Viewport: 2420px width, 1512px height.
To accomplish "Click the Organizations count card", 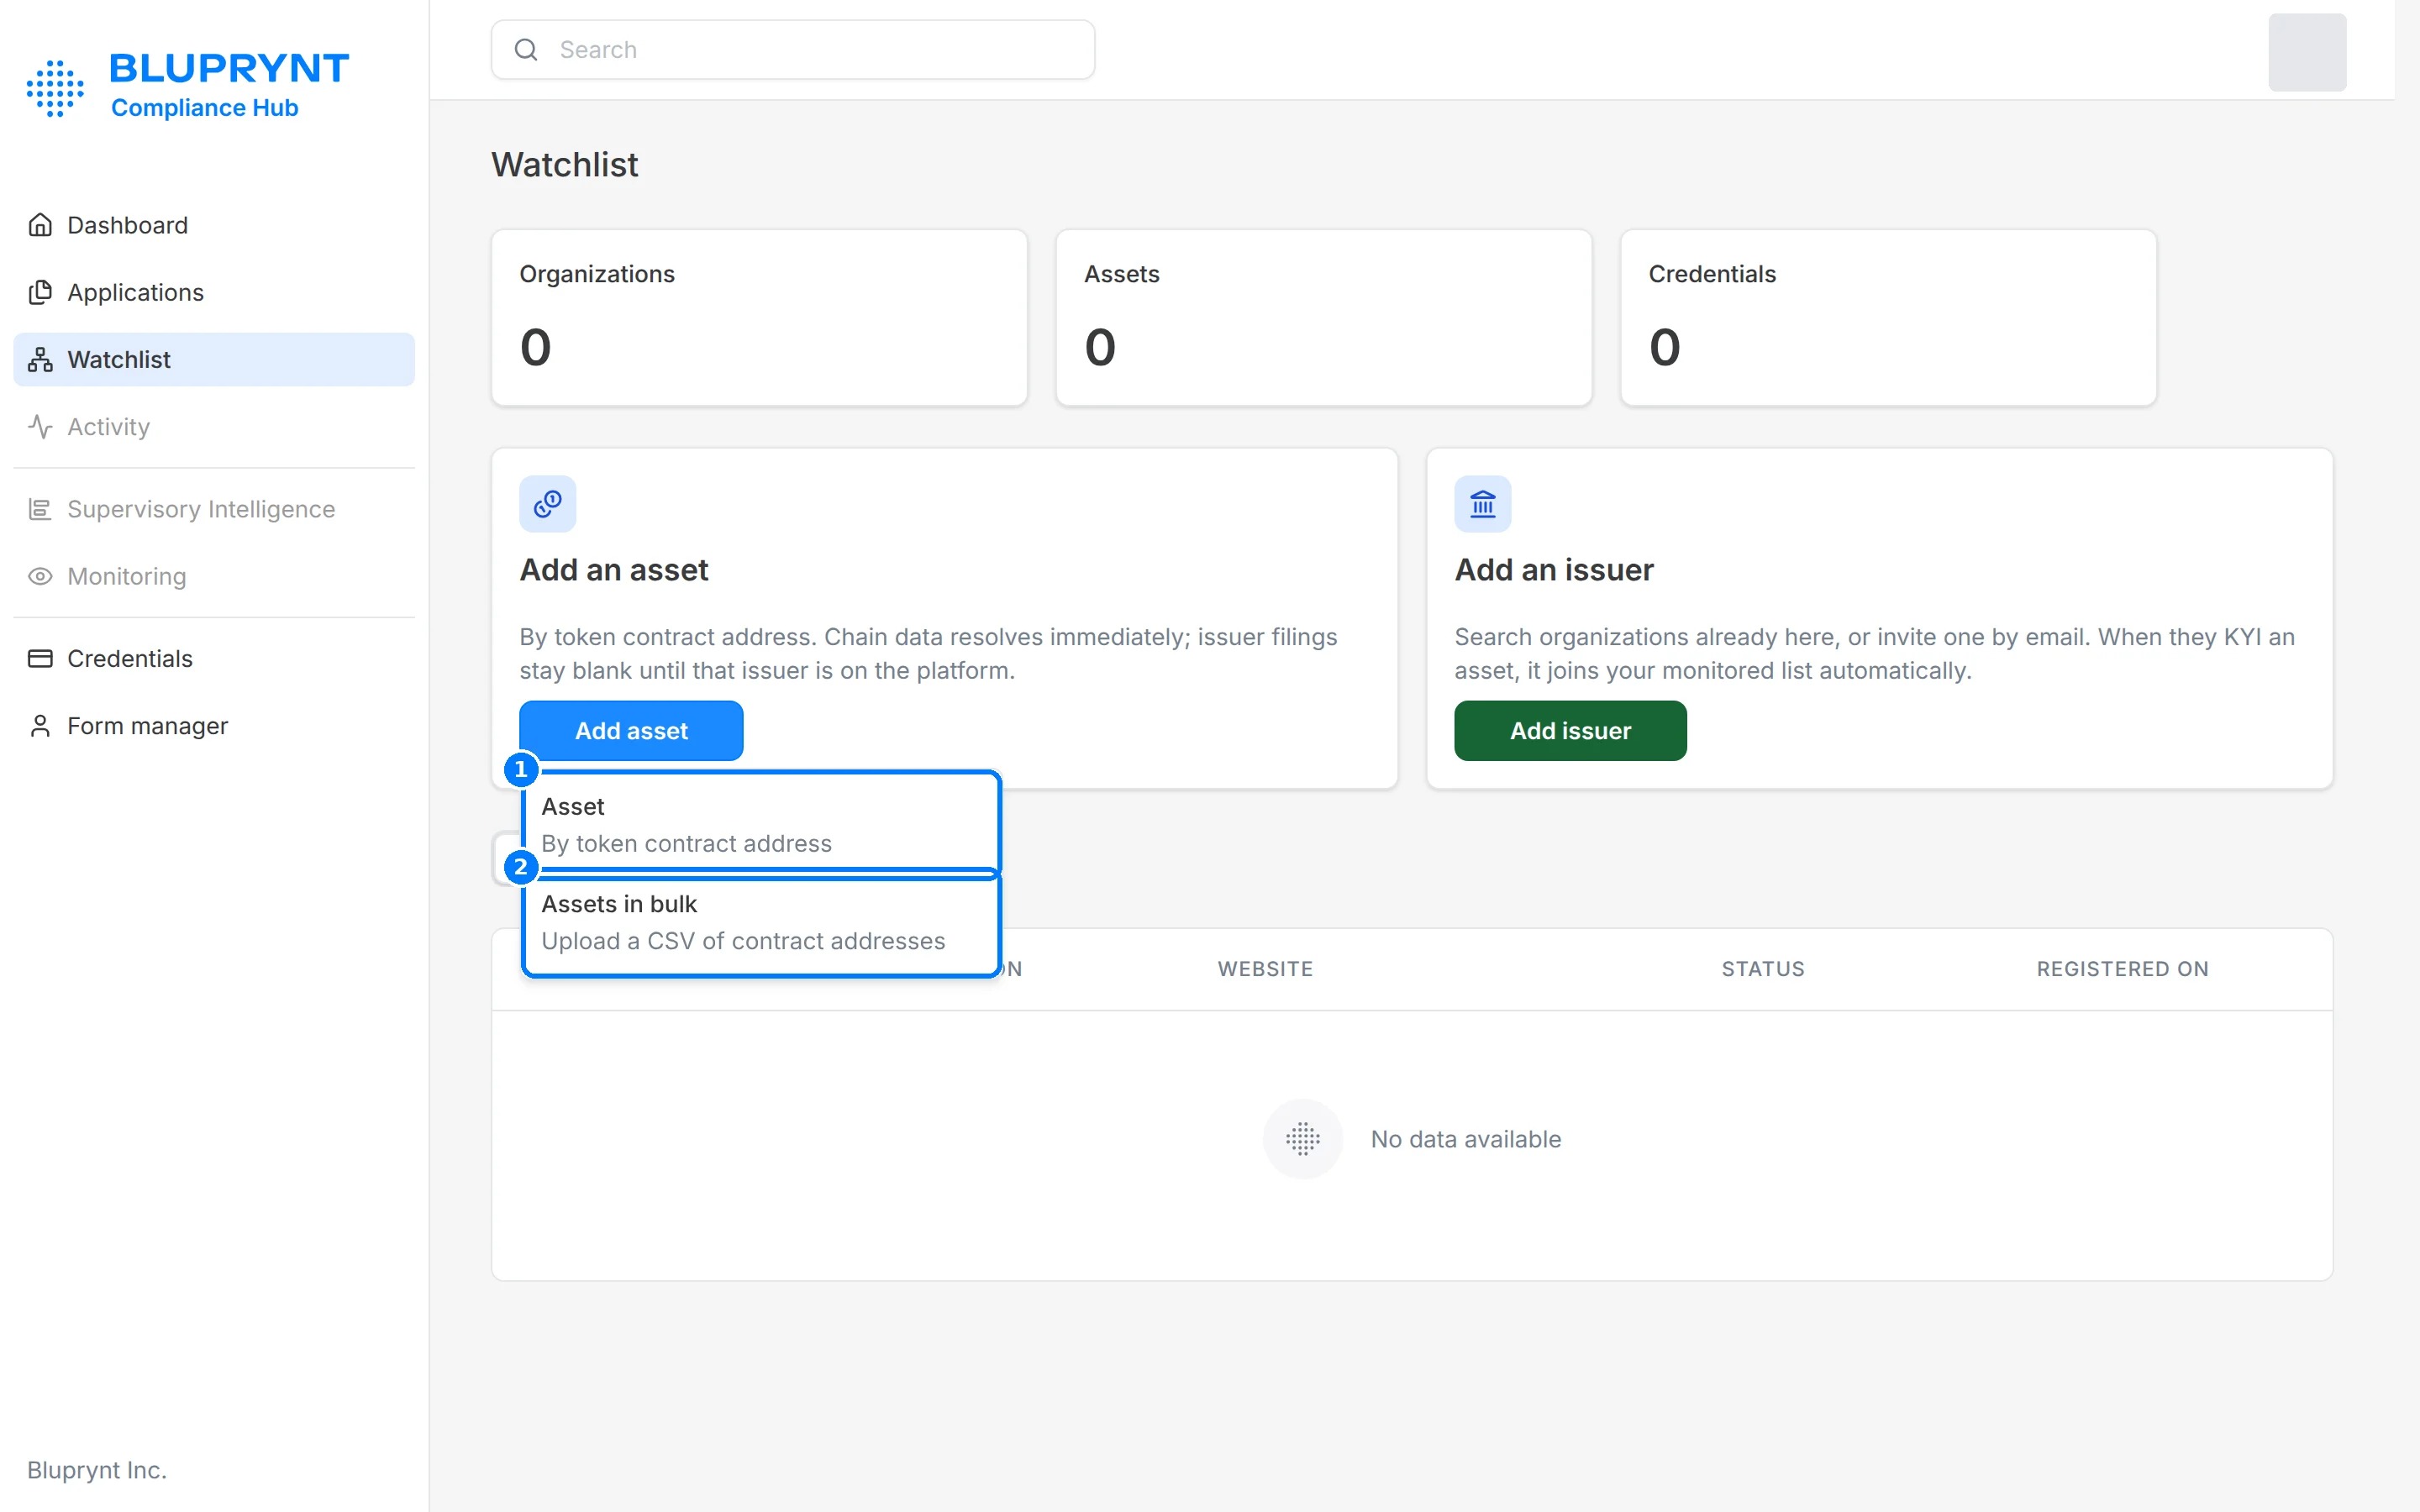I will (x=759, y=318).
